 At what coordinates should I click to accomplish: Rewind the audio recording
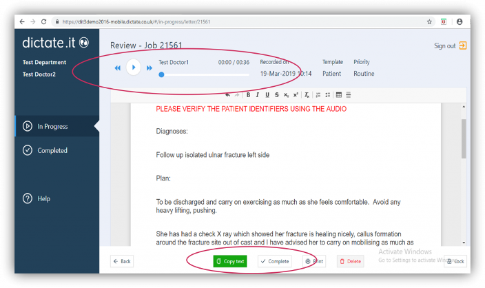point(117,68)
